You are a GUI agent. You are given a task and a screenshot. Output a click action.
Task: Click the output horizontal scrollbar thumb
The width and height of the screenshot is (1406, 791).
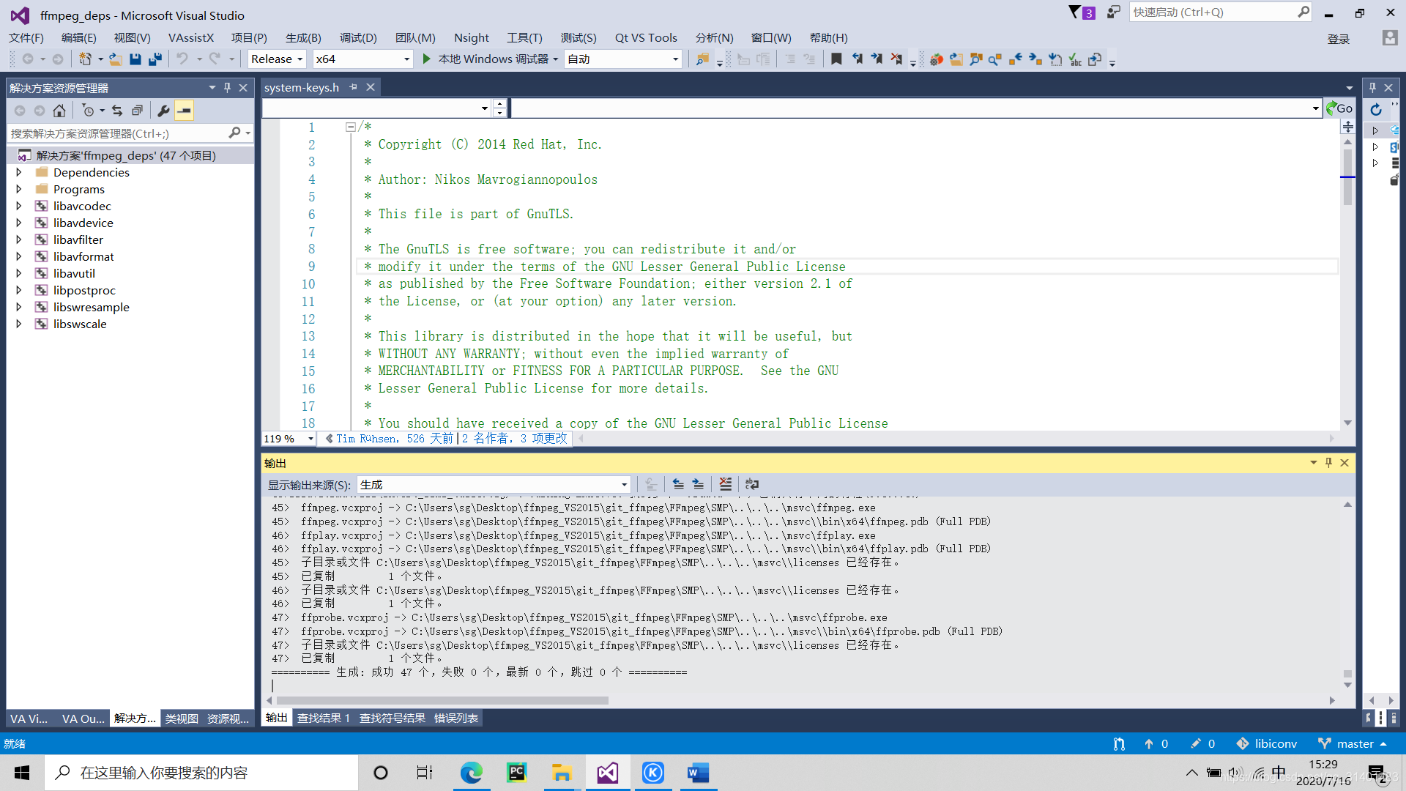pyautogui.click(x=442, y=701)
